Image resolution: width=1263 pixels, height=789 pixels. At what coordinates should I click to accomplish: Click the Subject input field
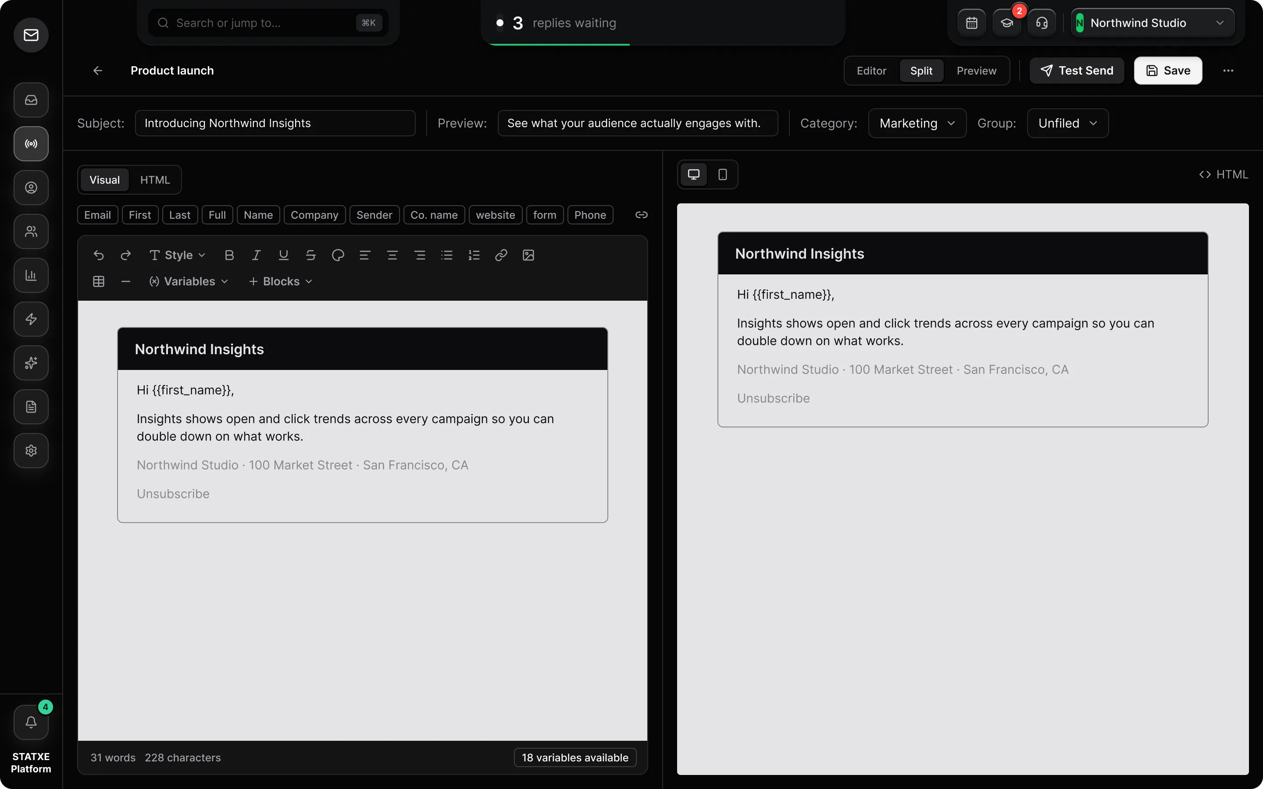pyautogui.click(x=275, y=124)
